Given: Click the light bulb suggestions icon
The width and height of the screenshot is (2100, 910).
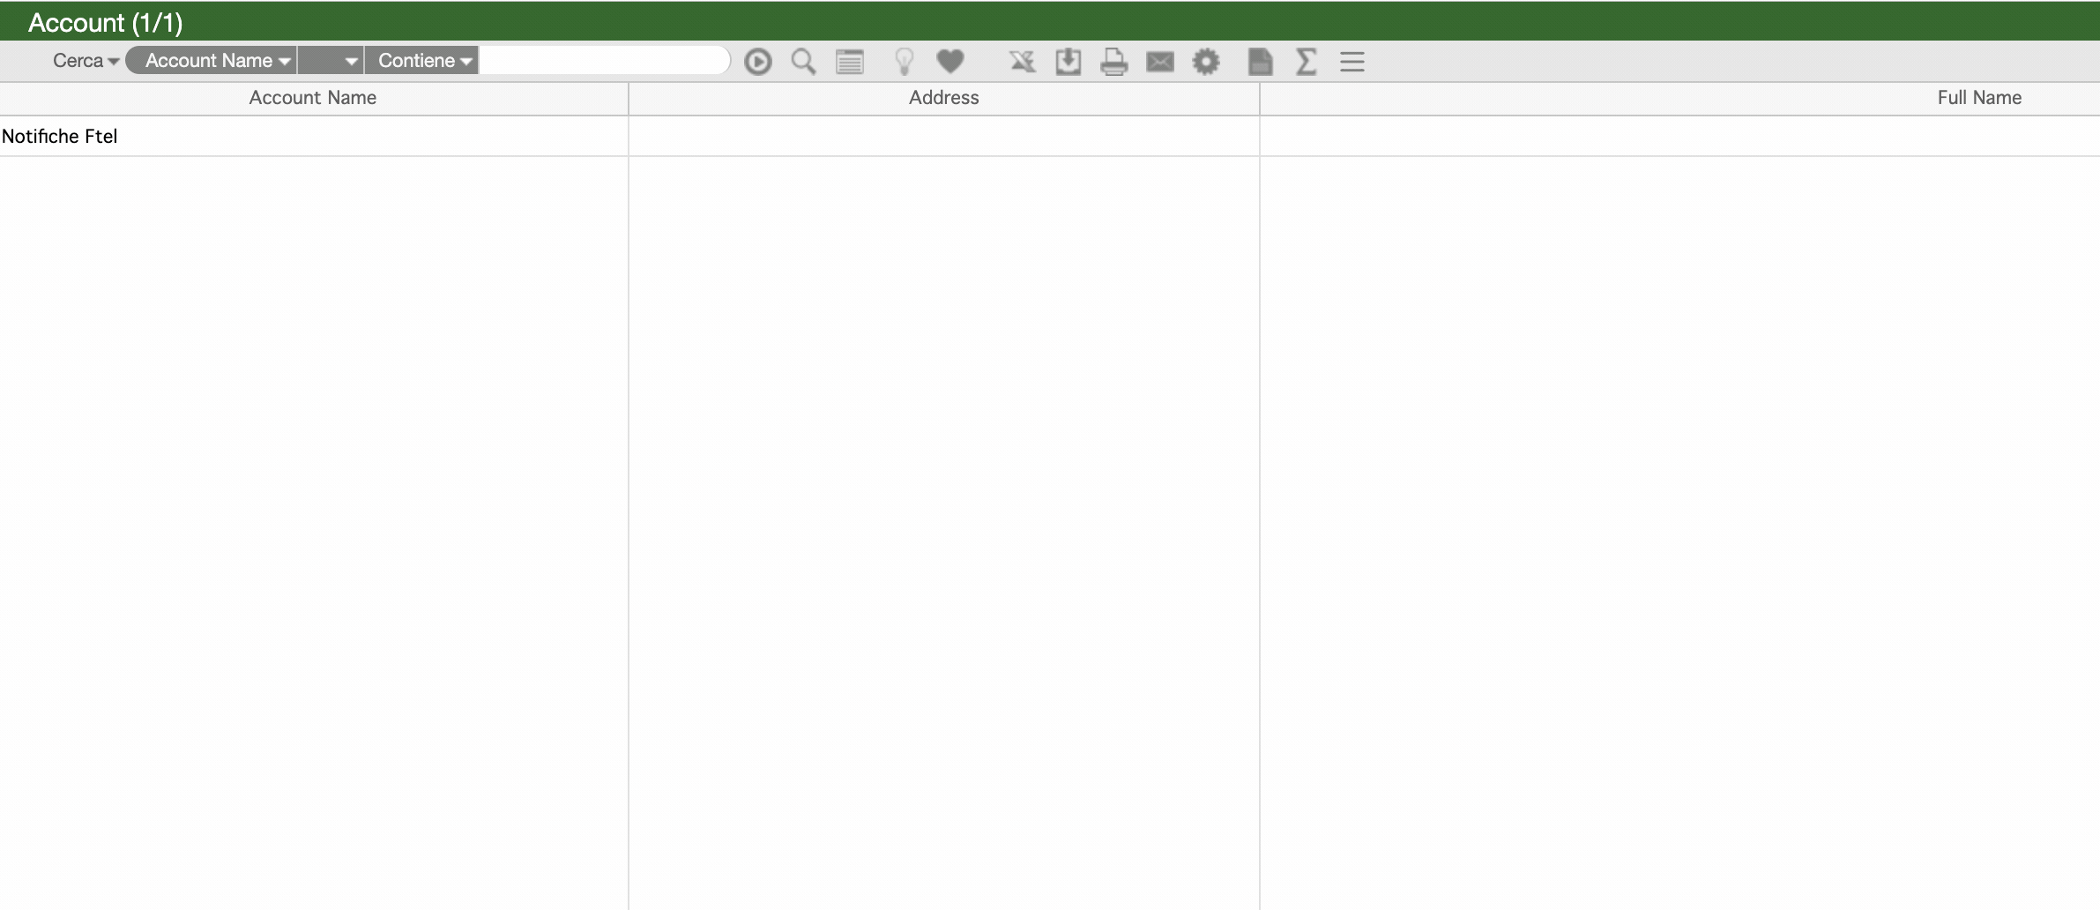Looking at the screenshot, I should coord(904,62).
